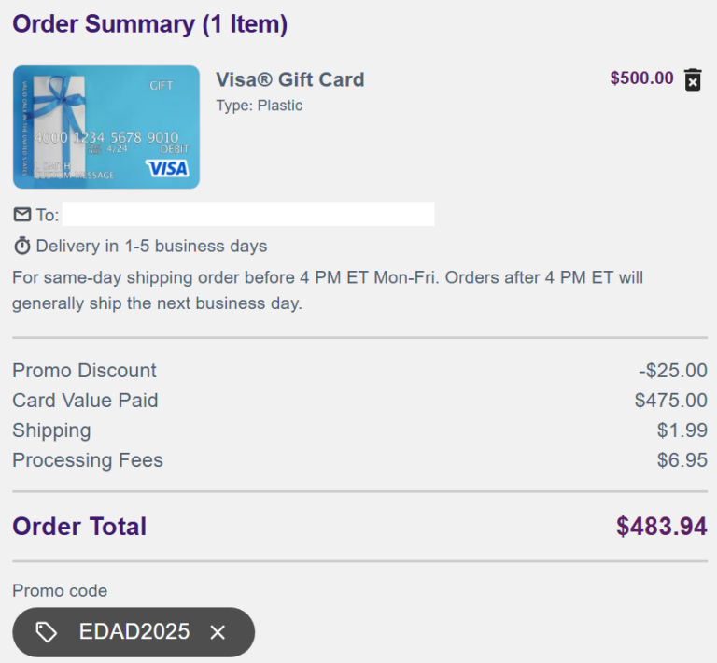Viewport: 717px width, 663px height.
Task: Click the $483.94 order total amount
Action: 661,527
